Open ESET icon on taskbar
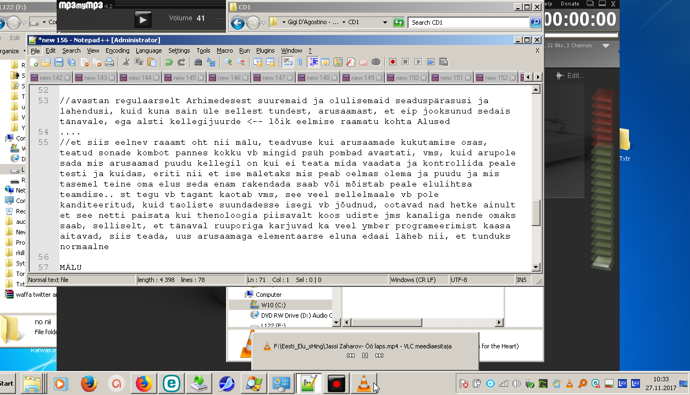690x395 pixels. tap(171, 383)
